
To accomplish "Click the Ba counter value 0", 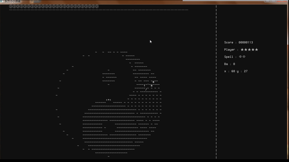I will [x=234, y=64].
